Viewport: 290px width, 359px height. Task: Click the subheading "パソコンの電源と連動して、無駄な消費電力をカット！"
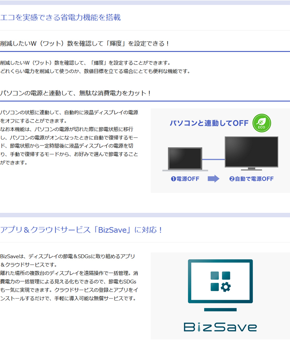[76, 93]
